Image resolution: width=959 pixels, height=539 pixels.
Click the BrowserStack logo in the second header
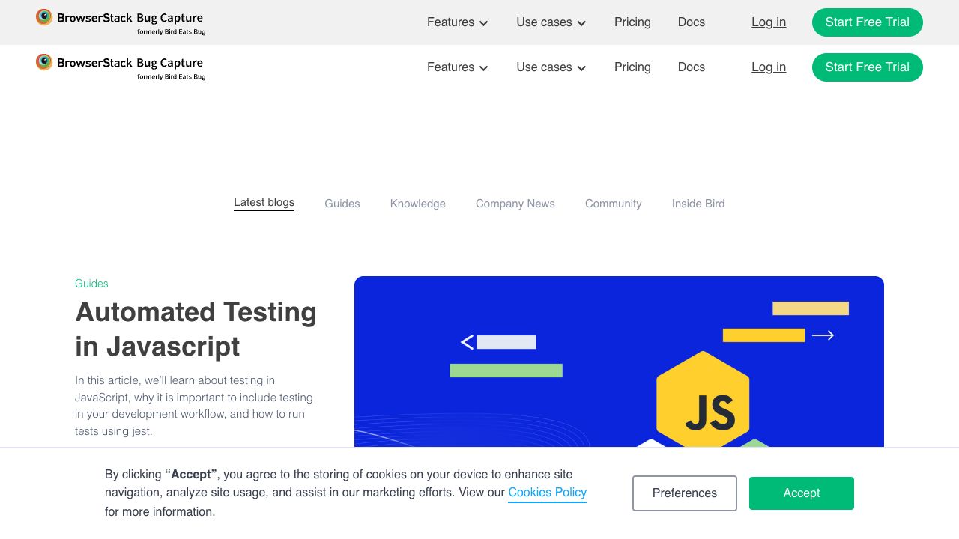tap(120, 67)
